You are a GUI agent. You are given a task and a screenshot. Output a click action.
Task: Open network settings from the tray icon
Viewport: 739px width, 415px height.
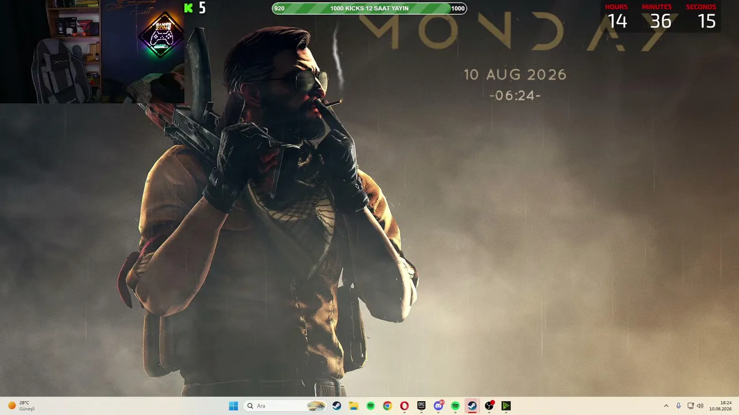[x=691, y=406]
